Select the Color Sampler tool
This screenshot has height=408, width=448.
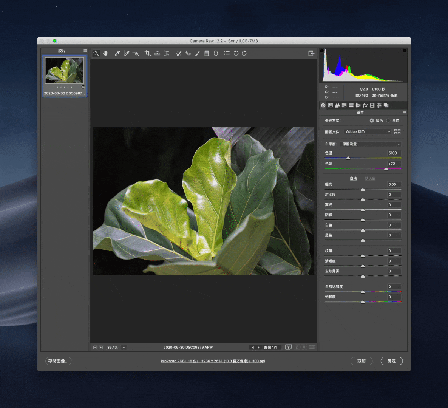pyautogui.click(x=126, y=53)
